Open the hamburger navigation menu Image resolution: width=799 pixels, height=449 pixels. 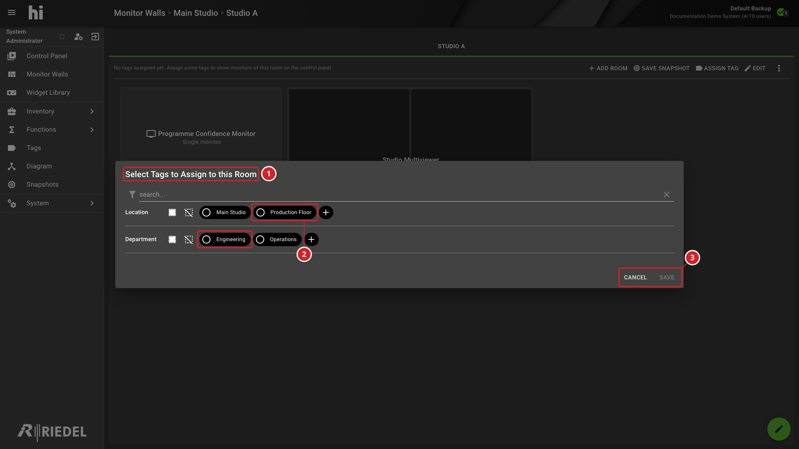coord(12,12)
